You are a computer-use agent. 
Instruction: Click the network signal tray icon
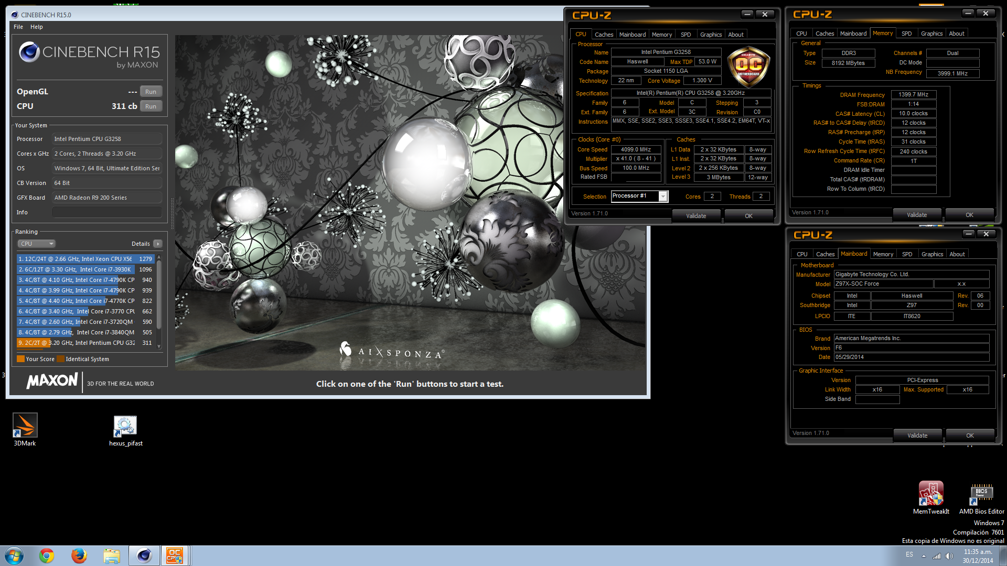coord(936,556)
